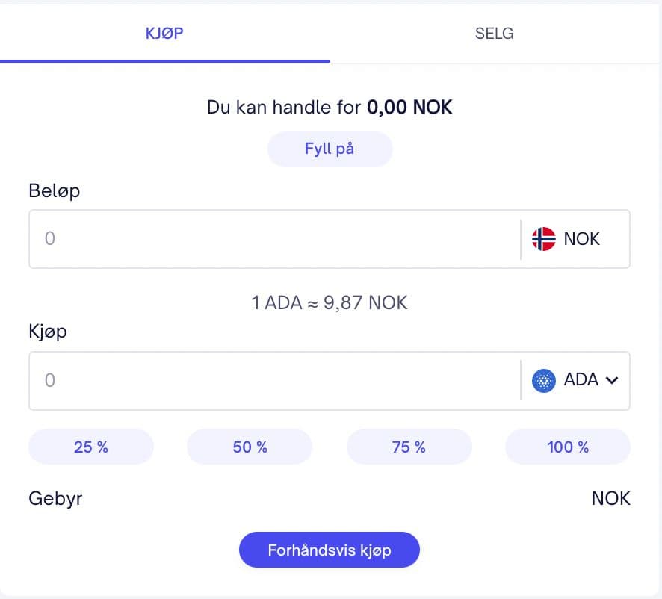Click the 0,00 NOK balance text
Screen dimensions: 662x599
pos(409,108)
